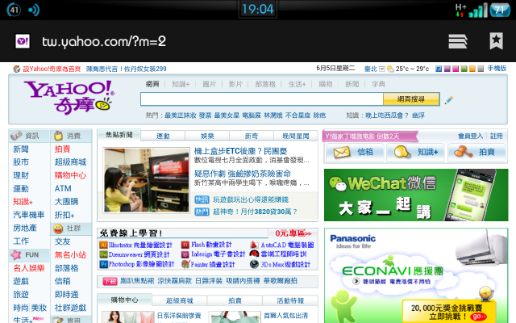Select the 字典 search category
The image size is (516, 323).
pyautogui.click(x=378, y=84)
